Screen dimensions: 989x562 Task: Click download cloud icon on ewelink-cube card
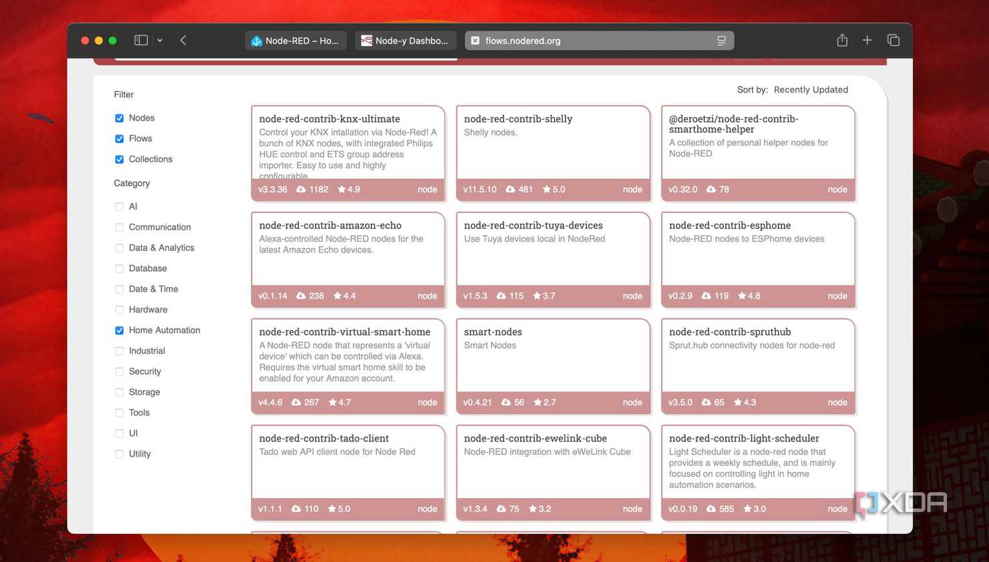click(501, 509)
